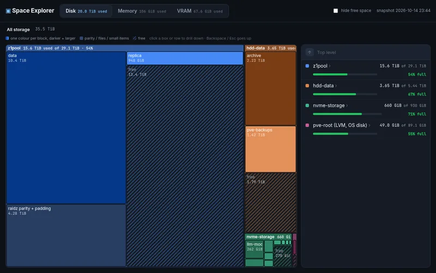The width and height of the screenshot is (436, 273).
Task: Click the drill-down hint text in legend
Action: coord(200,38)
